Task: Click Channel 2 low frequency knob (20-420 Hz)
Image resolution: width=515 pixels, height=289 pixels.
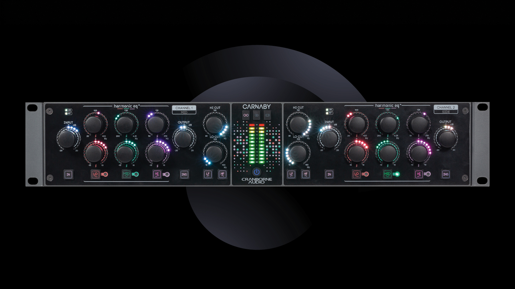Action: click(x=356, y=124)
